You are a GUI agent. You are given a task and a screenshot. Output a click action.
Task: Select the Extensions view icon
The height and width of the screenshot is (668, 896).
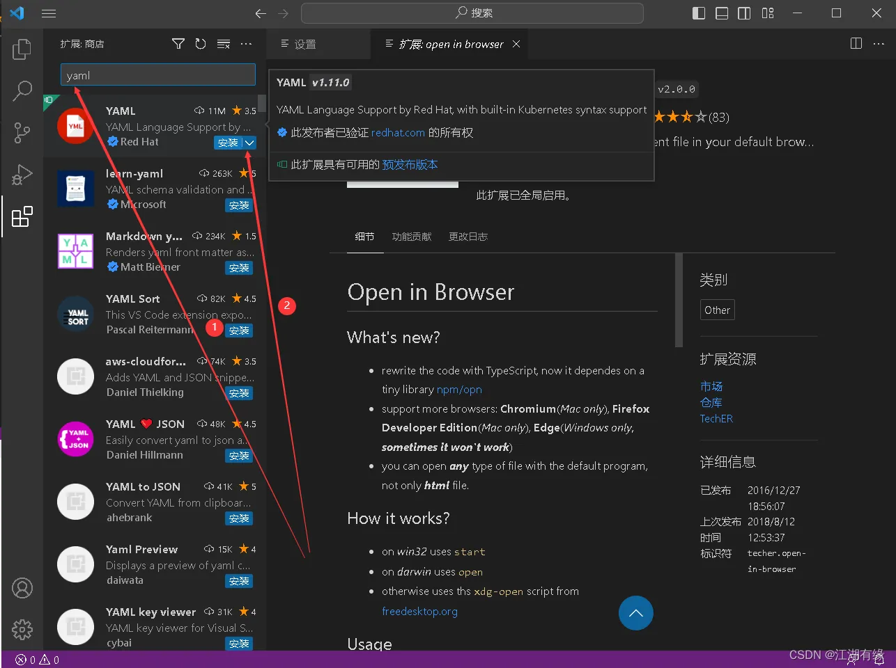pos(22,216)
